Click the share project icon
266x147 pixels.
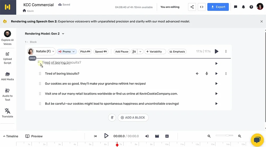click(192, 7)
